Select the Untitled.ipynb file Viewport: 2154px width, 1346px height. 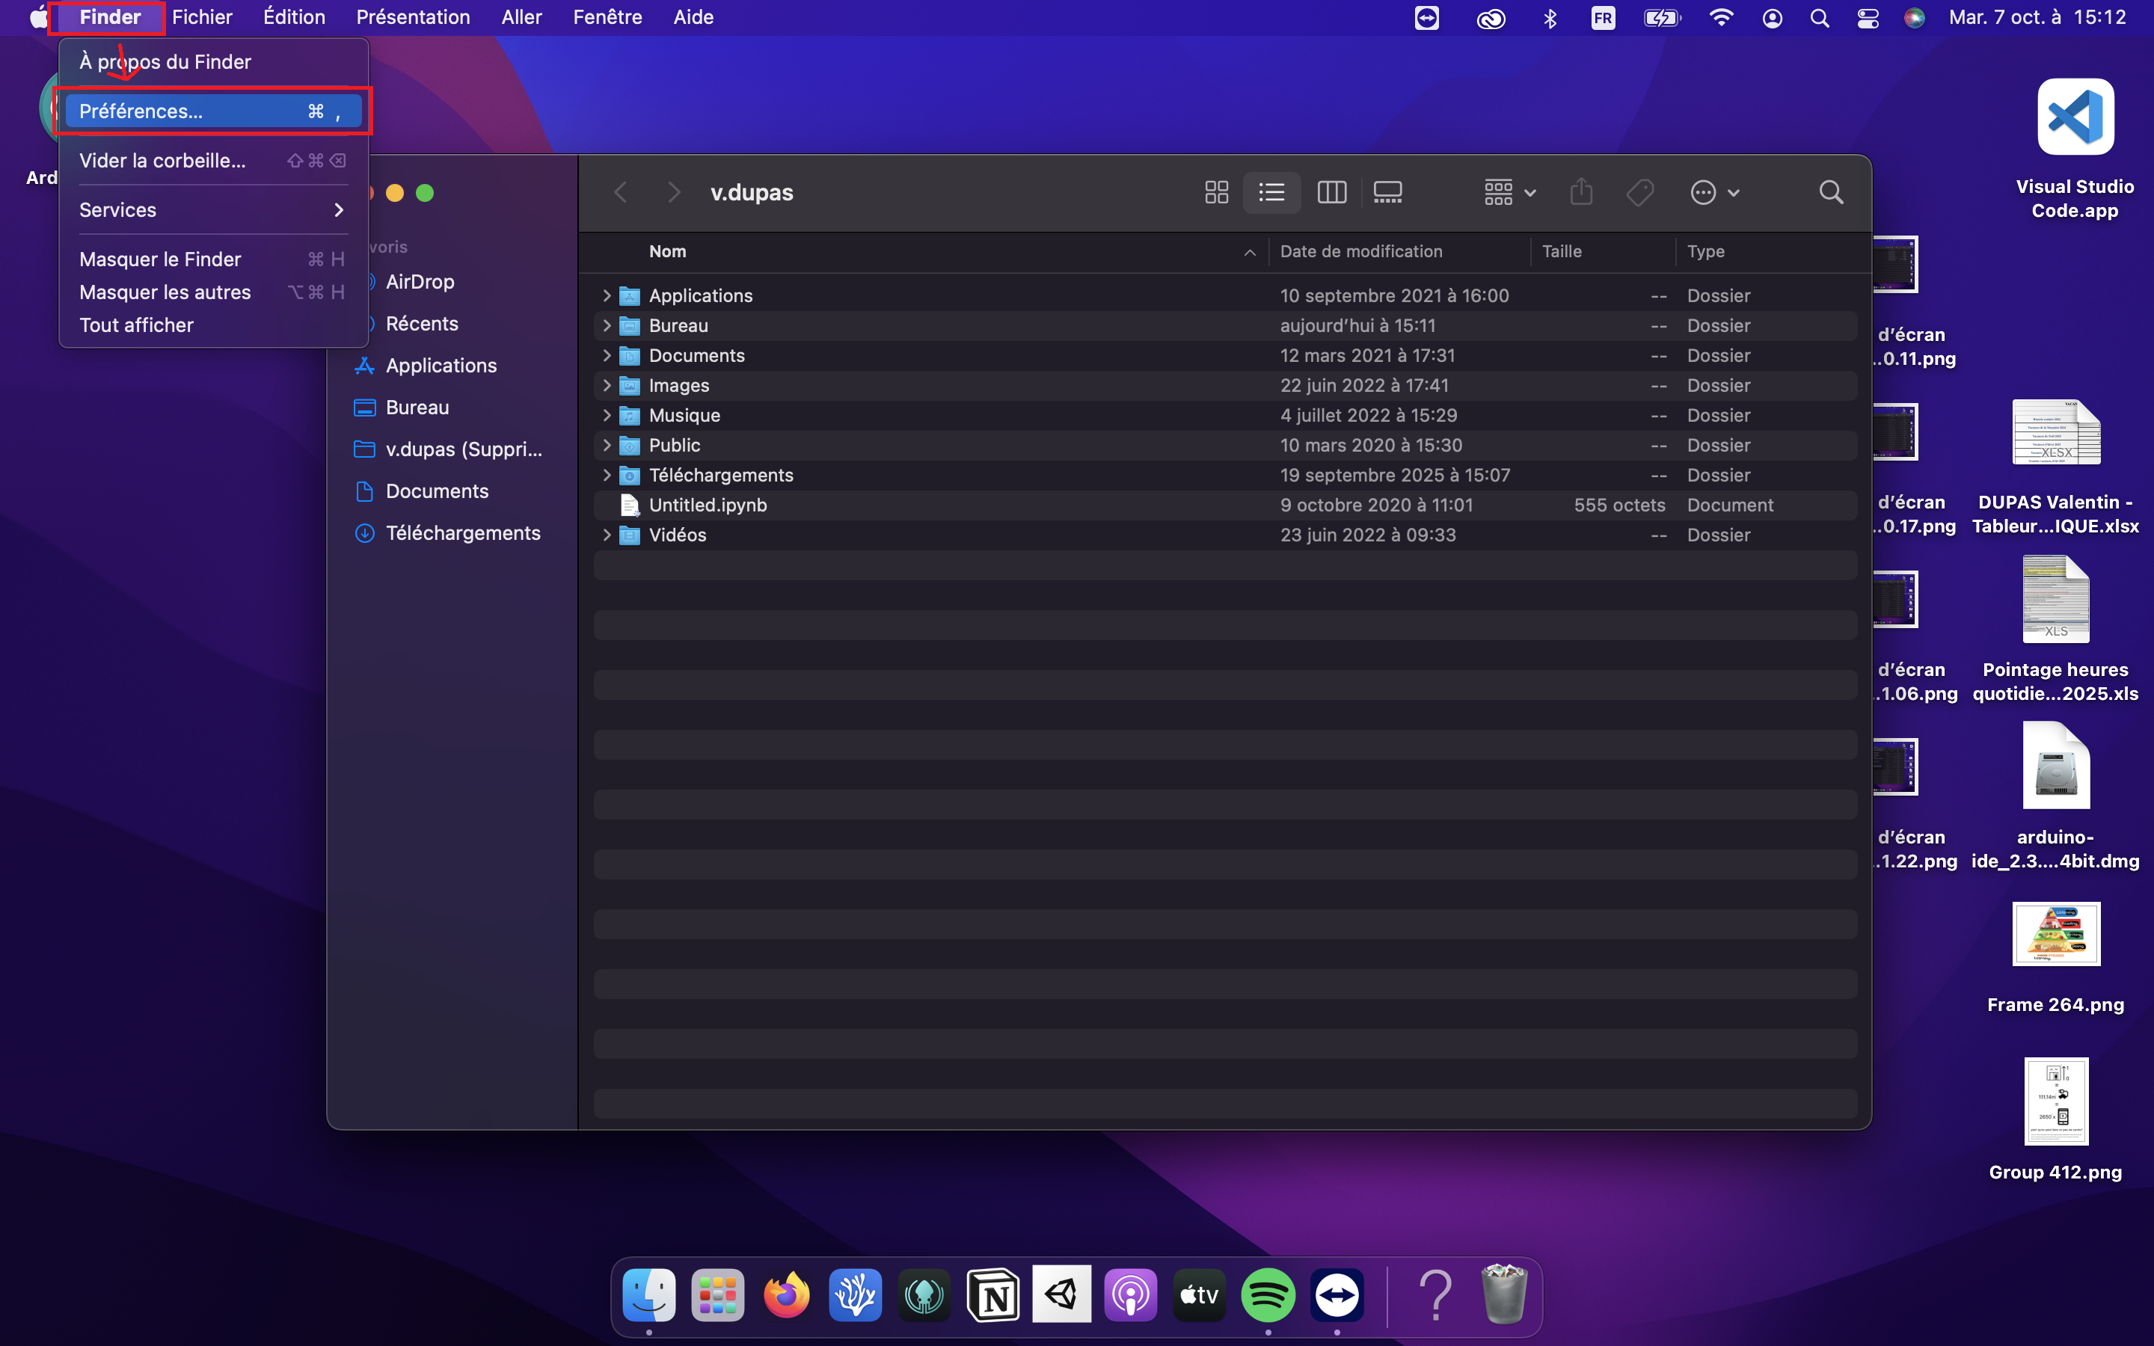708,505
